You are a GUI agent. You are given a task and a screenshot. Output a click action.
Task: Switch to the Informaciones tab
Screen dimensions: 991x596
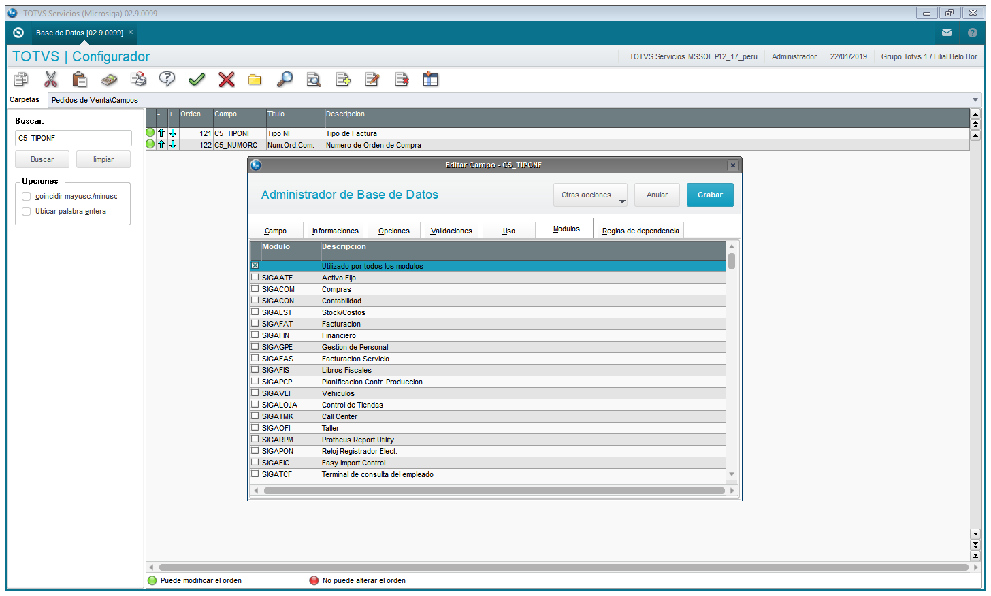pos(336,231)
